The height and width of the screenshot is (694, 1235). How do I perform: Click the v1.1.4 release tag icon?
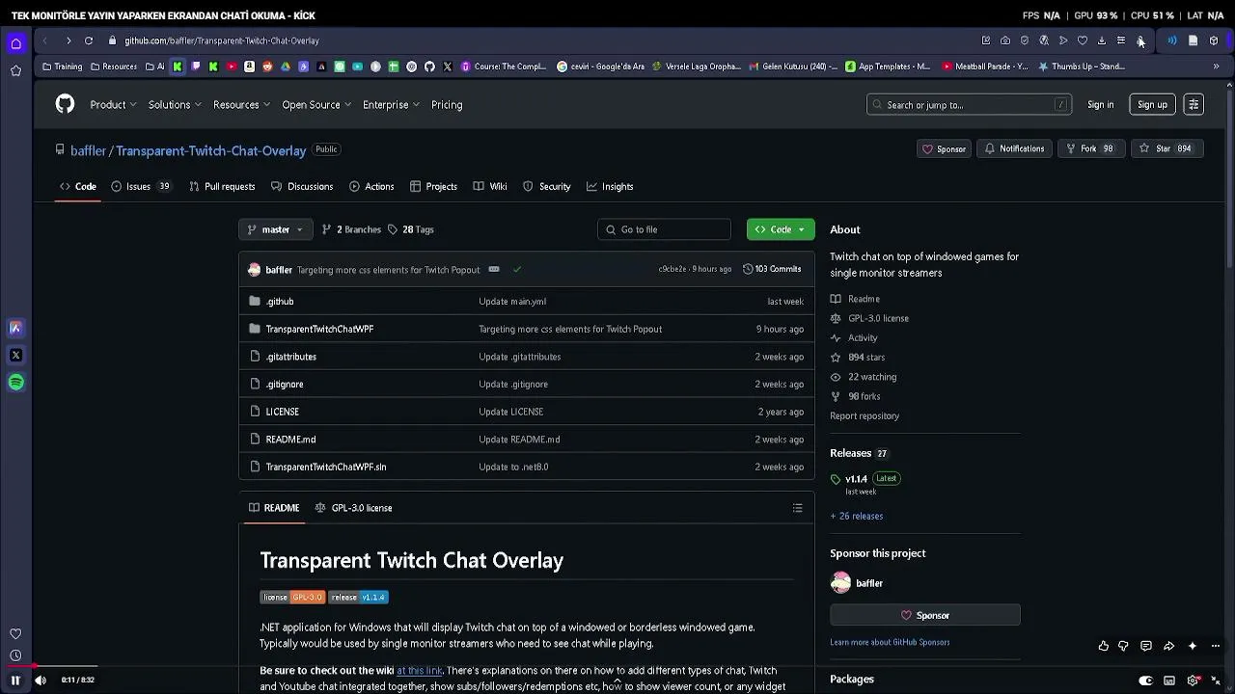(x=836, y=479)
